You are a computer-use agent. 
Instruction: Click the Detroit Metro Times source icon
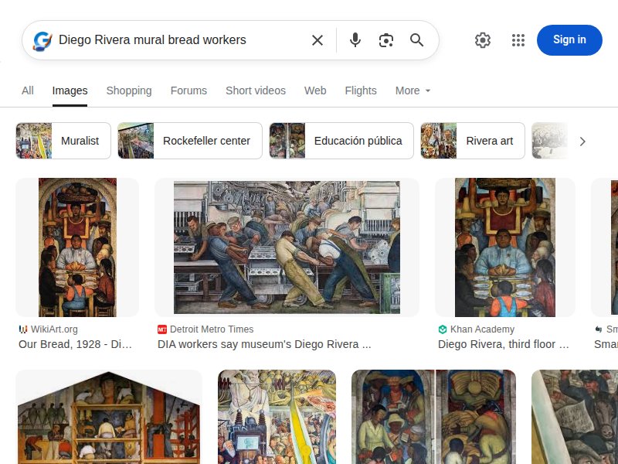(162, 329)
